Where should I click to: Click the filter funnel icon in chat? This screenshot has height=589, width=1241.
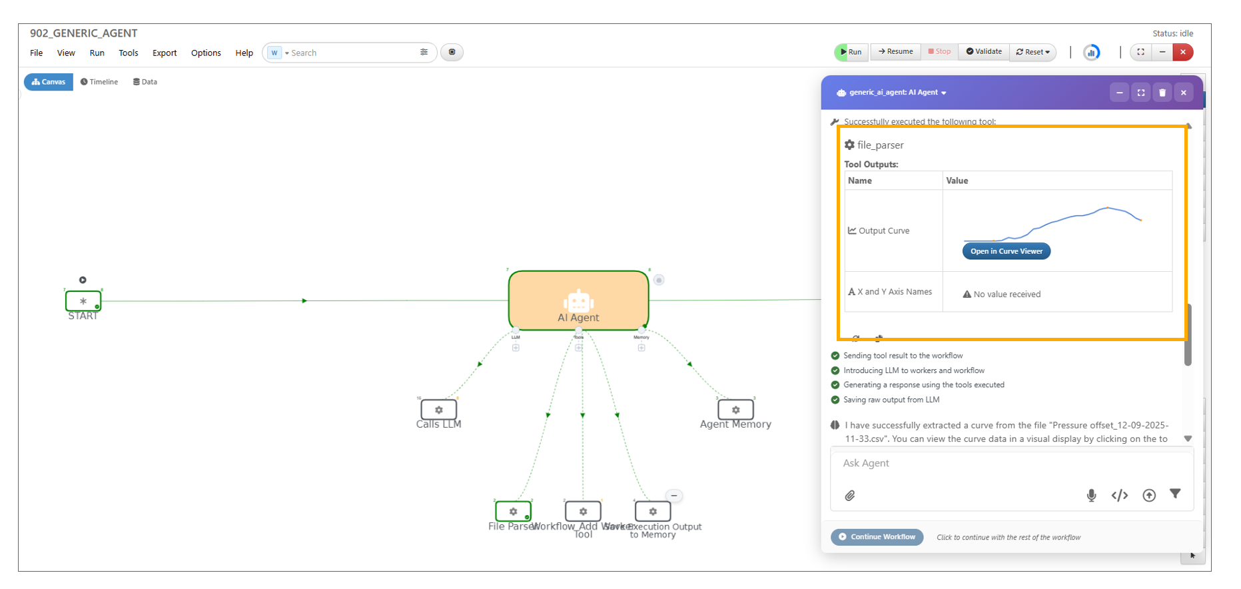[x=1175, y=494]
